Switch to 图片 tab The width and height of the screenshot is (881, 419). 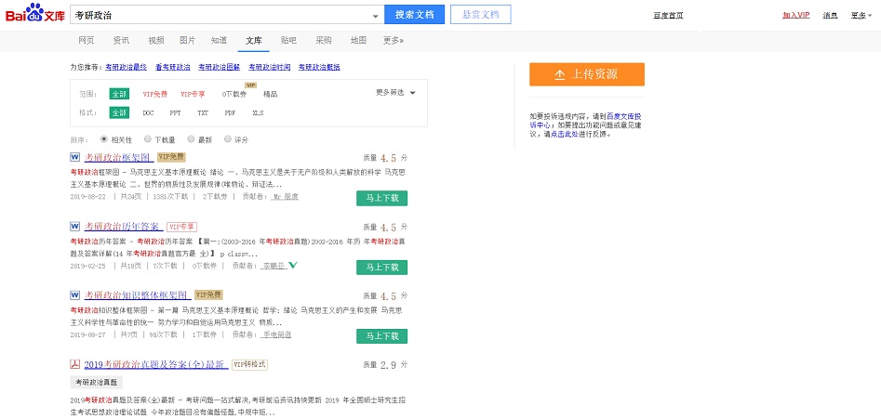coord(188,40)
